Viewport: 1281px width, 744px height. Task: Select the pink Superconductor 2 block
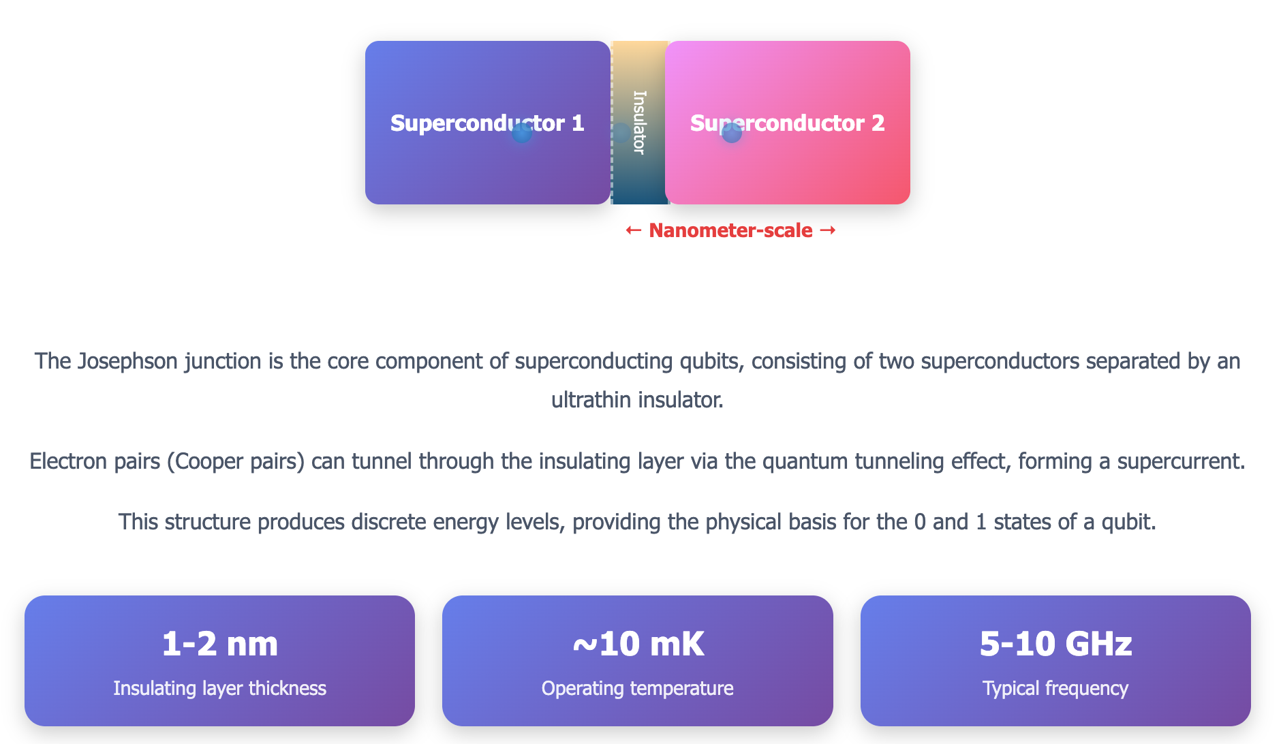click(x=787, y=170)
